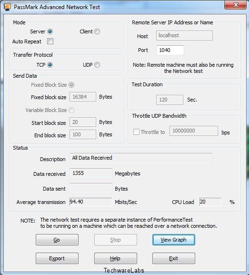Click the CPU Load value field
The height and width of the screenshot is (275, 249).
tap(210, 202)
